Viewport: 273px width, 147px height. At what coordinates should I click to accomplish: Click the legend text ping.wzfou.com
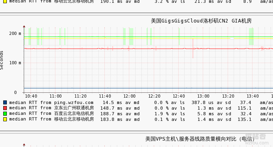[73, 102]
